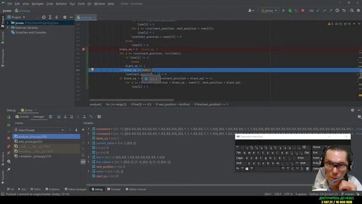Click the Step Out debugger icon
Viewport: 362px width, 204px height.
pos(84,117)
